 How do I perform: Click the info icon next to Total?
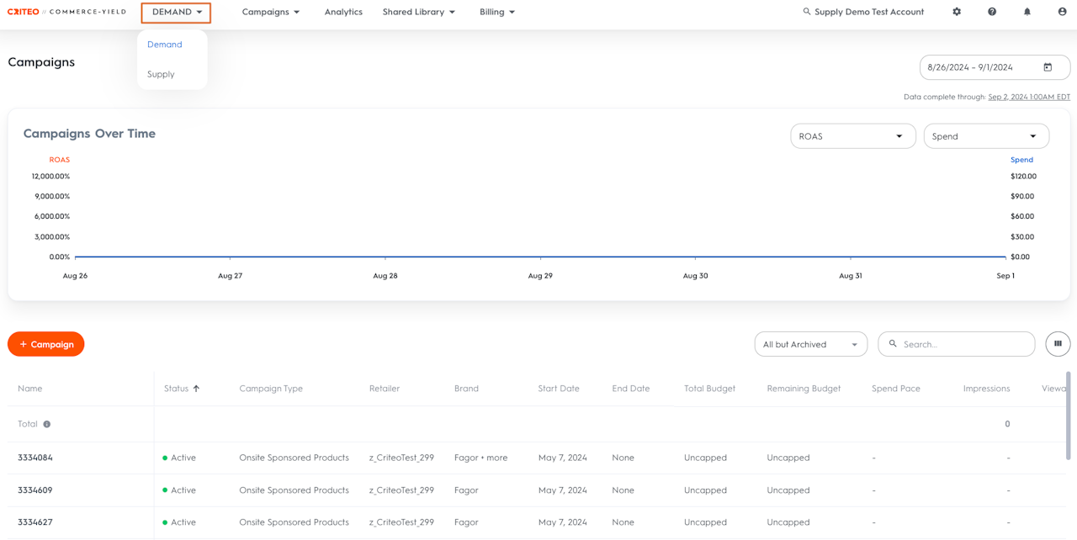(x=47, y=424)
